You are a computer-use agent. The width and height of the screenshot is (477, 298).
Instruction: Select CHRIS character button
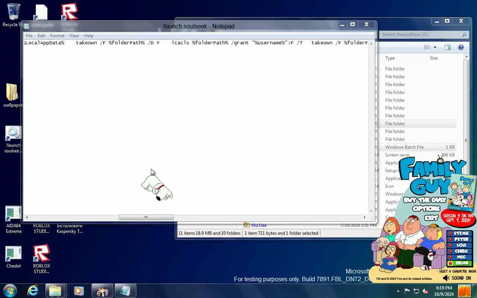tap(459, 251)
